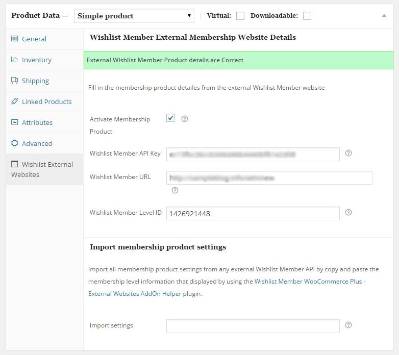Show help for Wishlist Member URL
Image resolution: width=399 pixels, height=355 pixels.
click(175, 190)
